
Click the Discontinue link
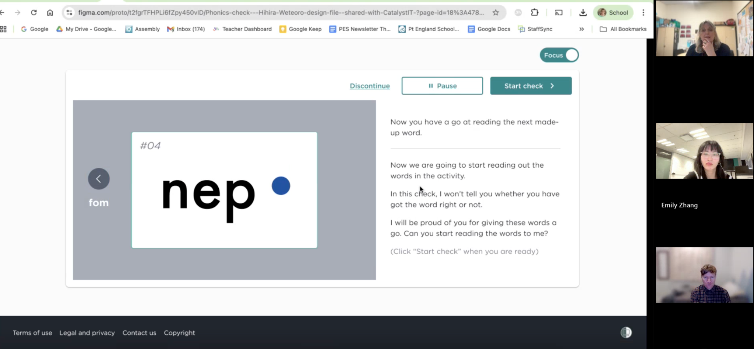(370, 86)
